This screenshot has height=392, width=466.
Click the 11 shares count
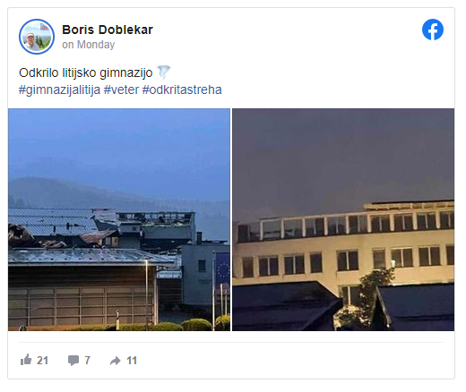point(132,361)
